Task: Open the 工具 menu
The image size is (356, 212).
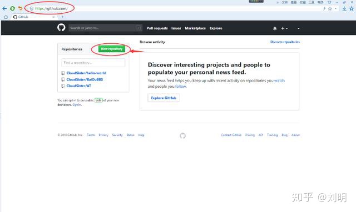Action: coord(311,2)
